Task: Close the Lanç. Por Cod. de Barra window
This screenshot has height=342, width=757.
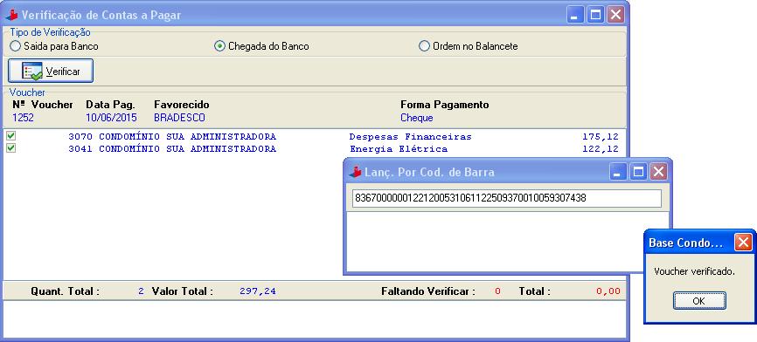Action: click(658, 172)
